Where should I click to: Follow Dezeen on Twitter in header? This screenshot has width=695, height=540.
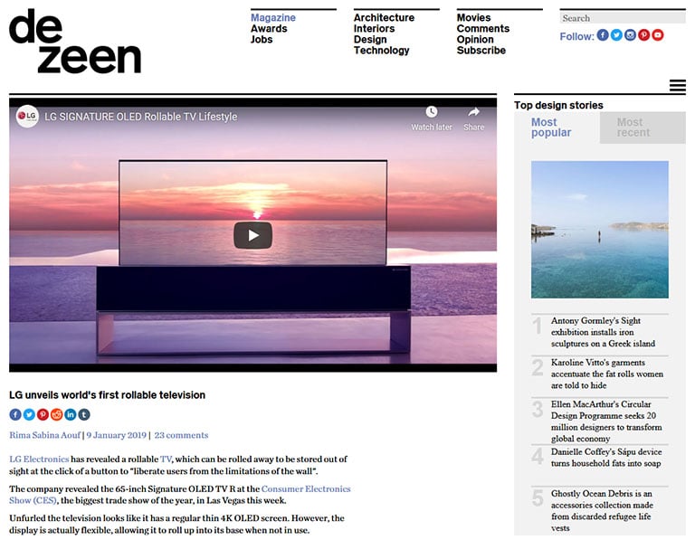click(x=616, y=35)
